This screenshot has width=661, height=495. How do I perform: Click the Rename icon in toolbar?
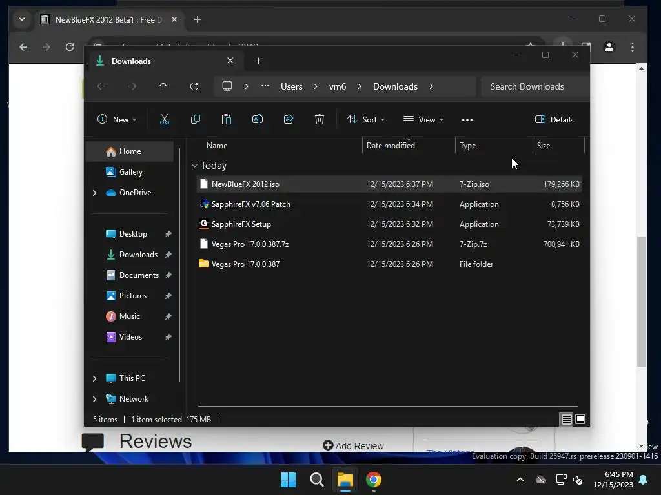tap(257, 119)
